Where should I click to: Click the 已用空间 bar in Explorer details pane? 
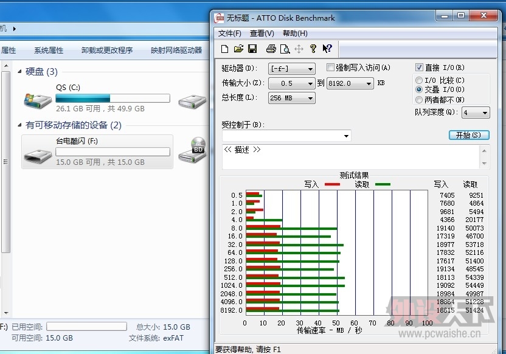point(86,327)
